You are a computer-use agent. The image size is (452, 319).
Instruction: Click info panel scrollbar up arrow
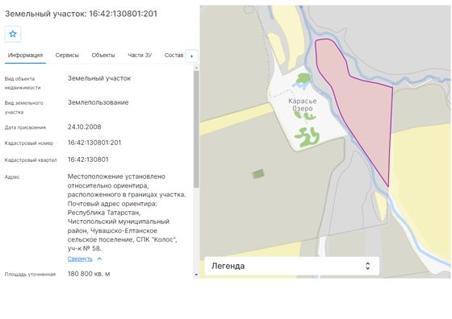196,68
